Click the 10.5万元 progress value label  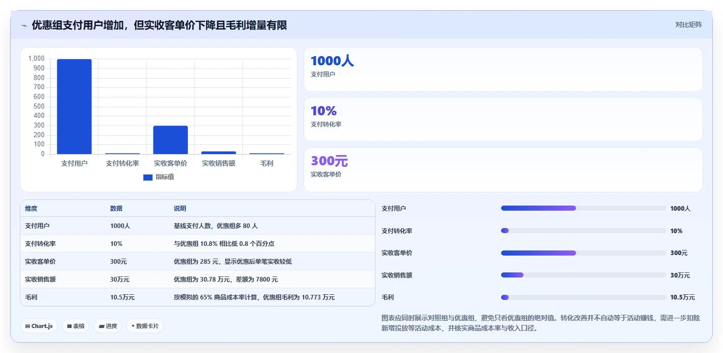point(683,297)
